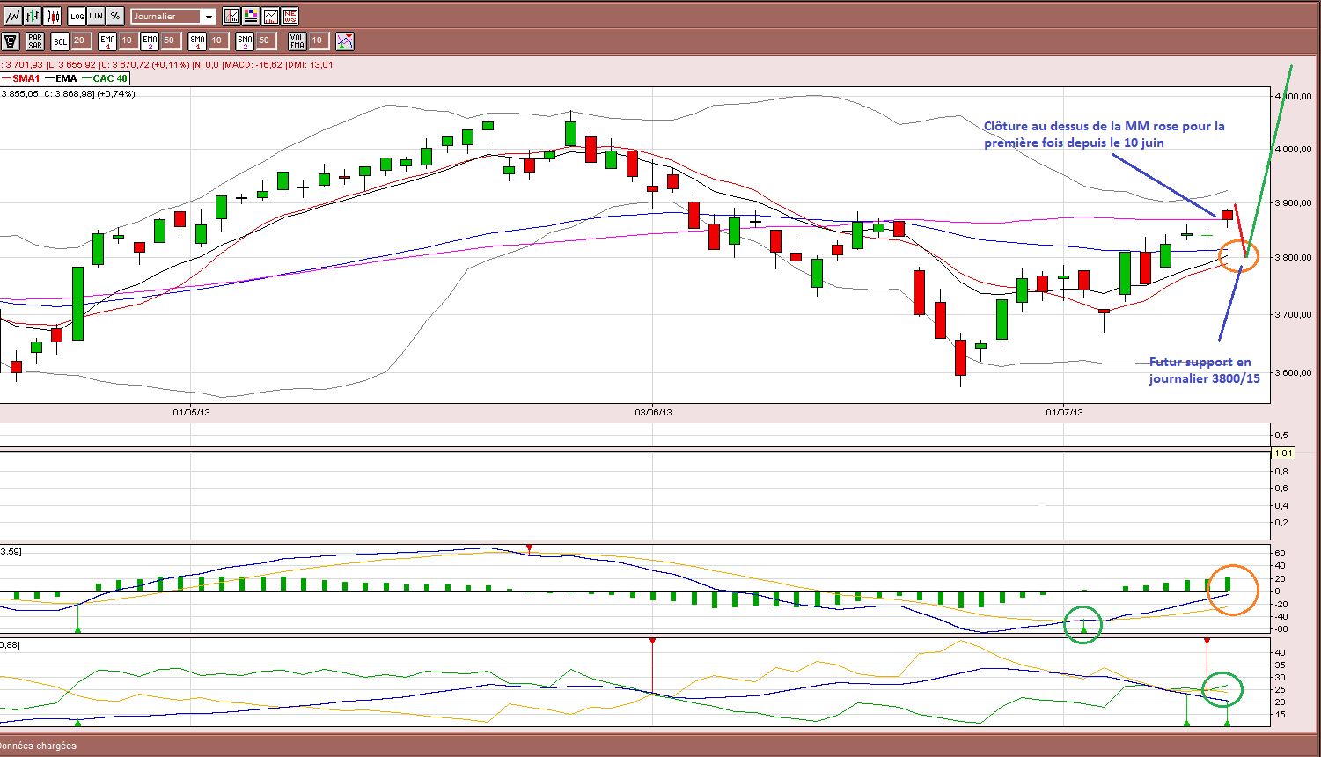Click the 01/05/13 date label
The width and height of the screenshot is (1321, 757).
[x=191, y=412]
